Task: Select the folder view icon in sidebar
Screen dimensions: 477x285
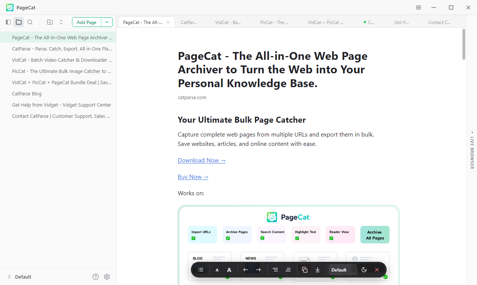Action: [19, 22]
